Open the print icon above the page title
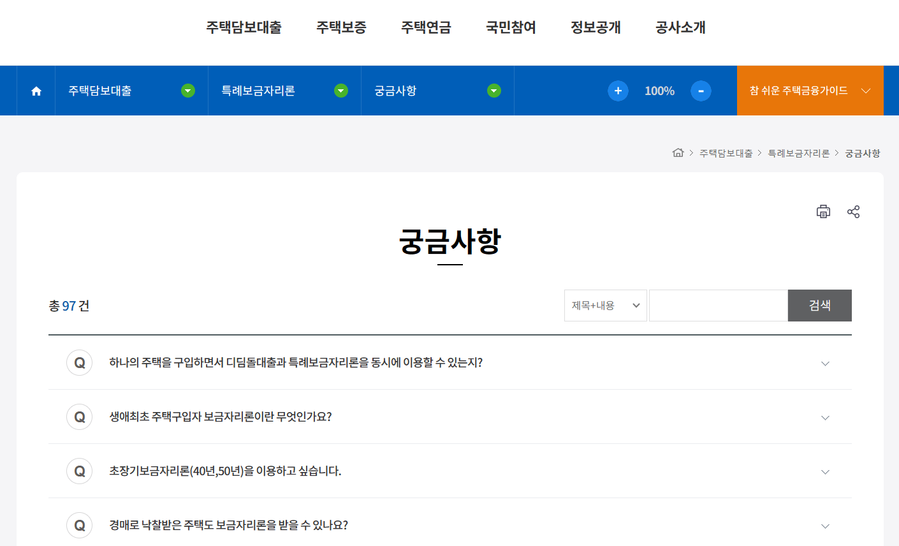This screenshot has height=546, width=899. point(823,211)
